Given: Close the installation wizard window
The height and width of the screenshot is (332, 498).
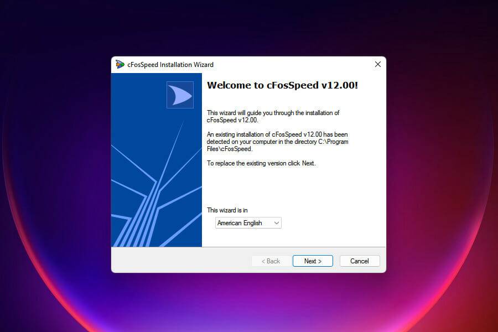Looking at the screenshot, I should coord(378,64).
